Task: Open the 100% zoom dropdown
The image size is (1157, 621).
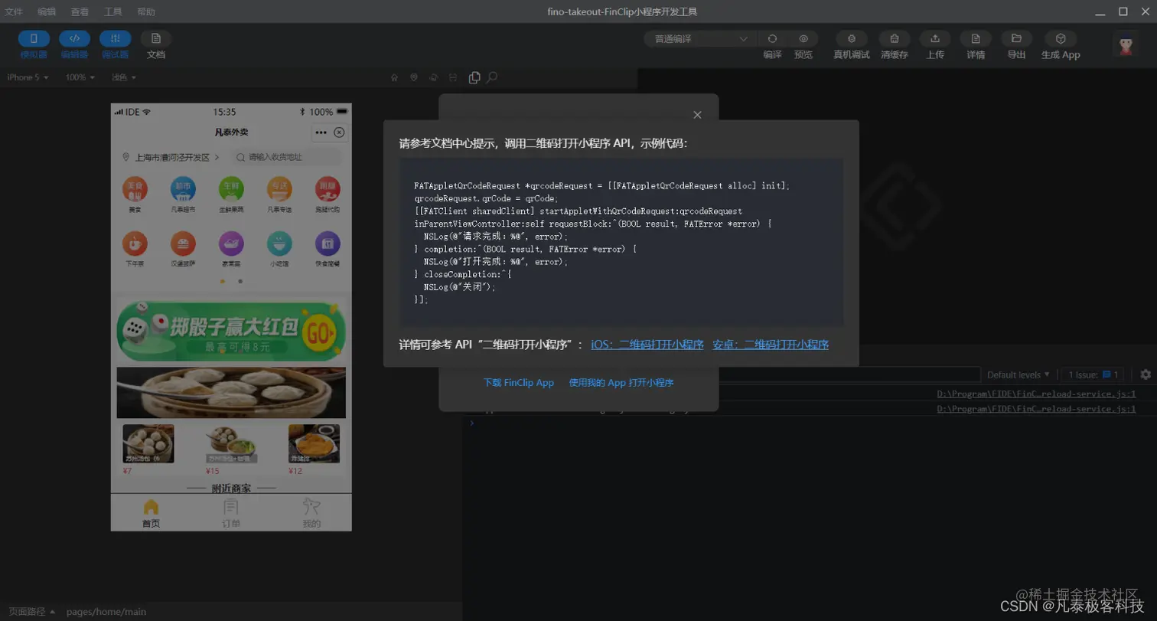Action: [79, 77]
